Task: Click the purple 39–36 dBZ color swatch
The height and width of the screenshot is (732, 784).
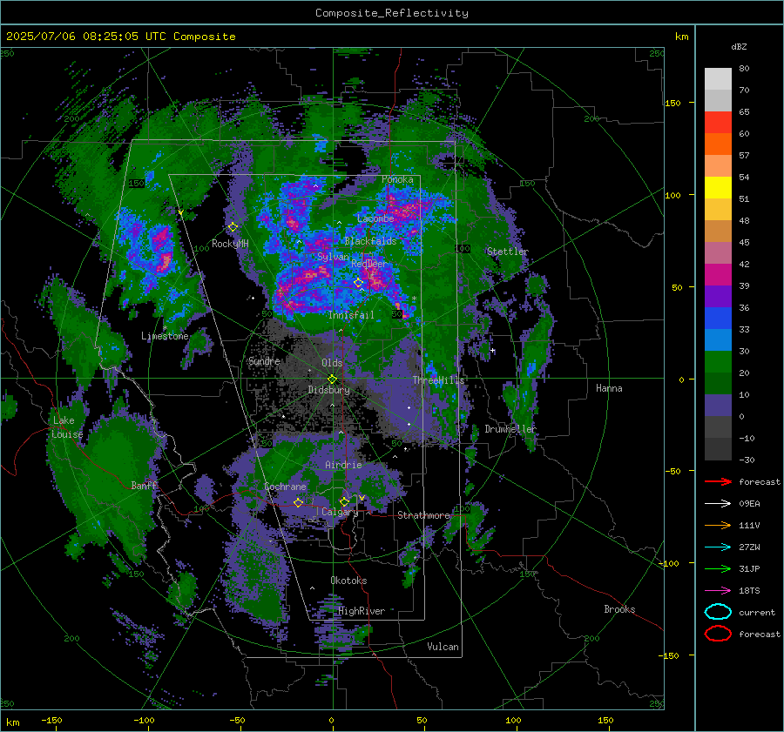Action: point(718,297)
